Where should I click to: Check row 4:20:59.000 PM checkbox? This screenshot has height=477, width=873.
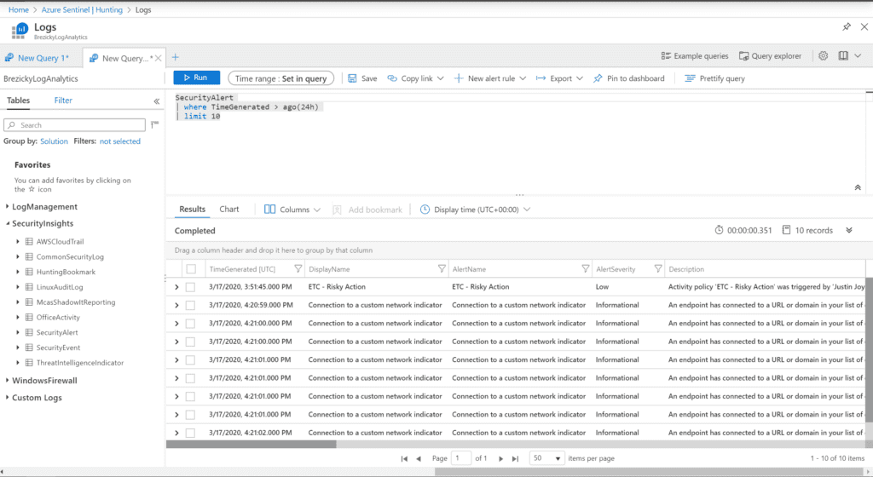click(190, 306)
